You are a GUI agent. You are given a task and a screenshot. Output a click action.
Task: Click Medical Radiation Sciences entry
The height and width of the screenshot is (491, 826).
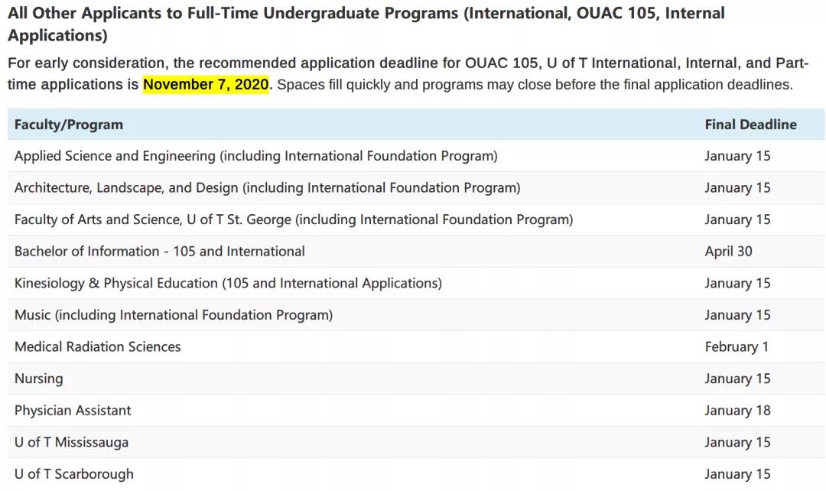97,346
